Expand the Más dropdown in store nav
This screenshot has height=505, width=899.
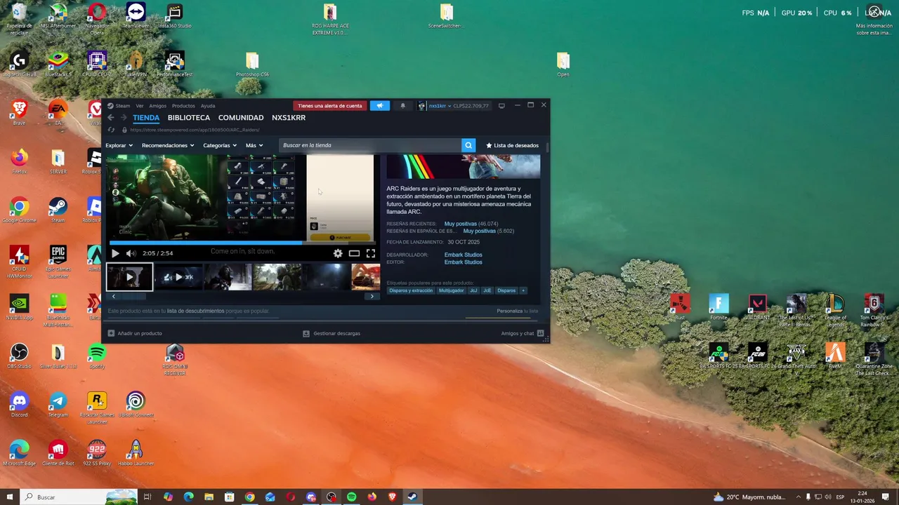point(254,145)
